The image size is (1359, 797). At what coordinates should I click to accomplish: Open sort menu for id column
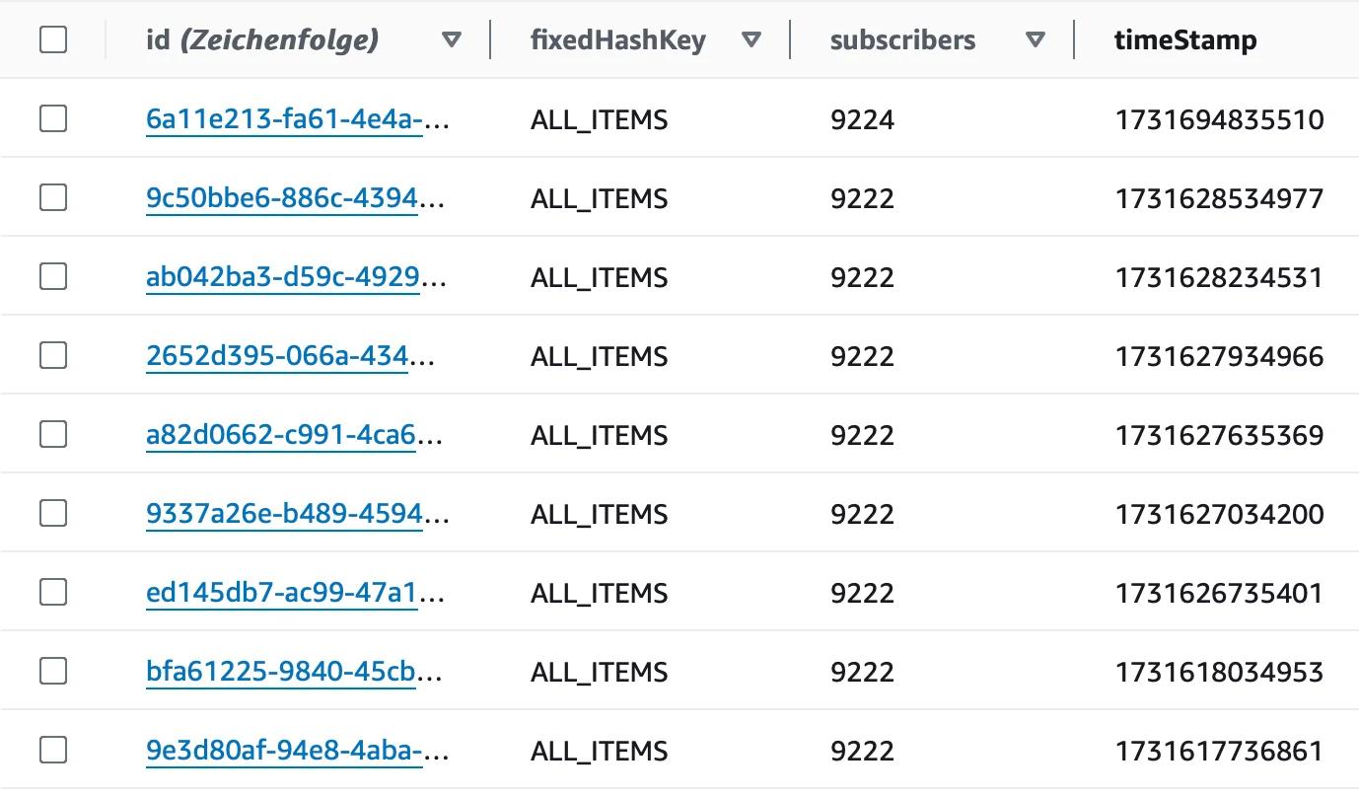(452, 40)
